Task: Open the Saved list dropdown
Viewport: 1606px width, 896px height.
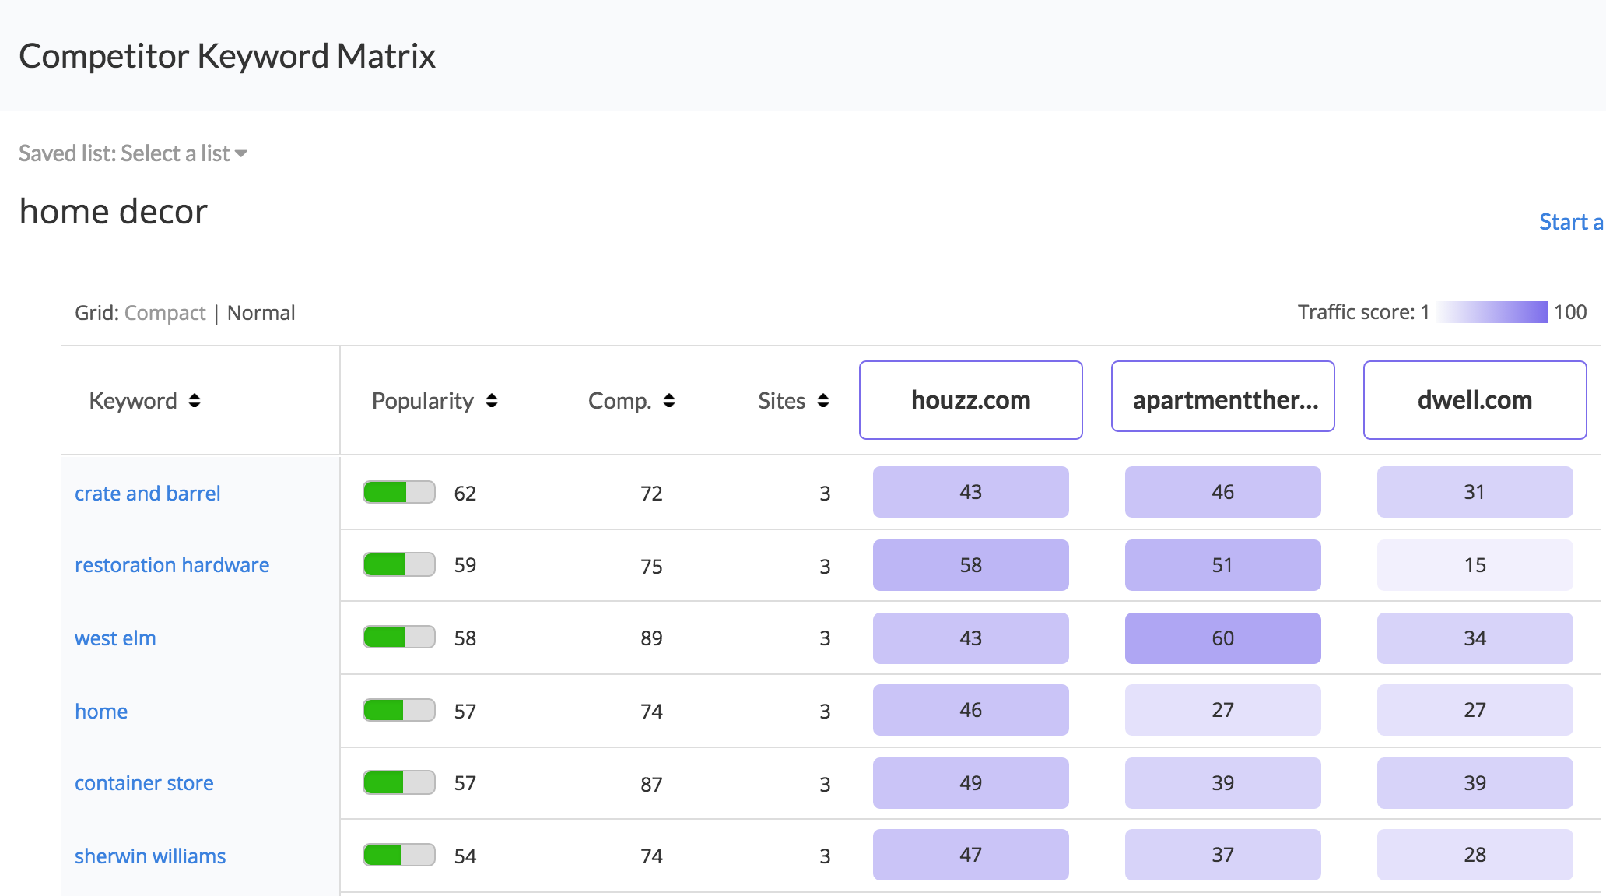Action: click(133, 153)
